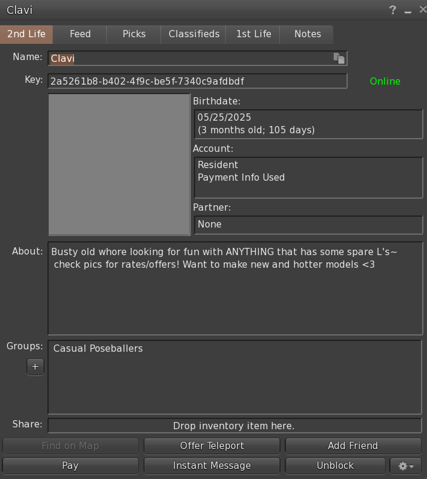
Task: Minimize the Clavi profile window
Action: click(408, 11)
